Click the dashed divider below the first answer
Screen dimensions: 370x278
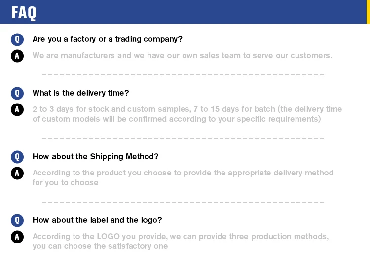coord(183,74)
